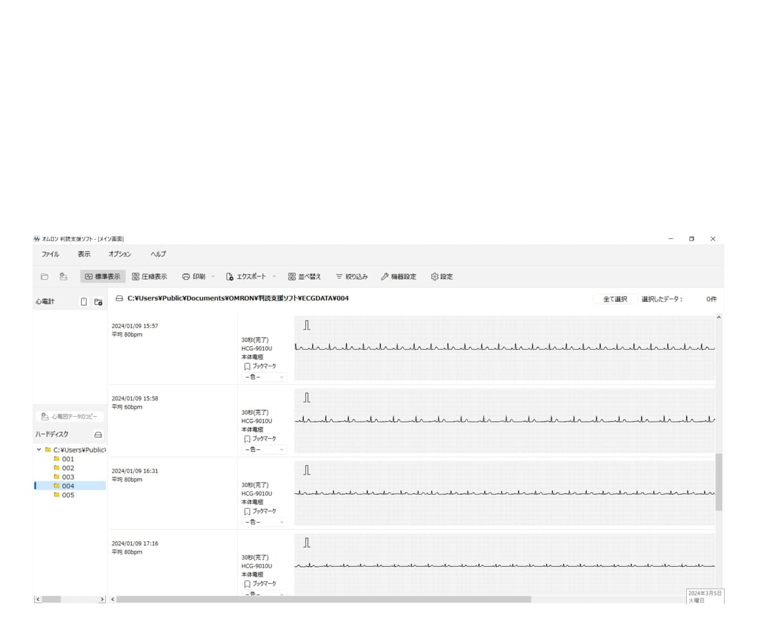Click the ECG device icon beside 心電計
The image size is (757, 627).
click(x=84, y=301)
